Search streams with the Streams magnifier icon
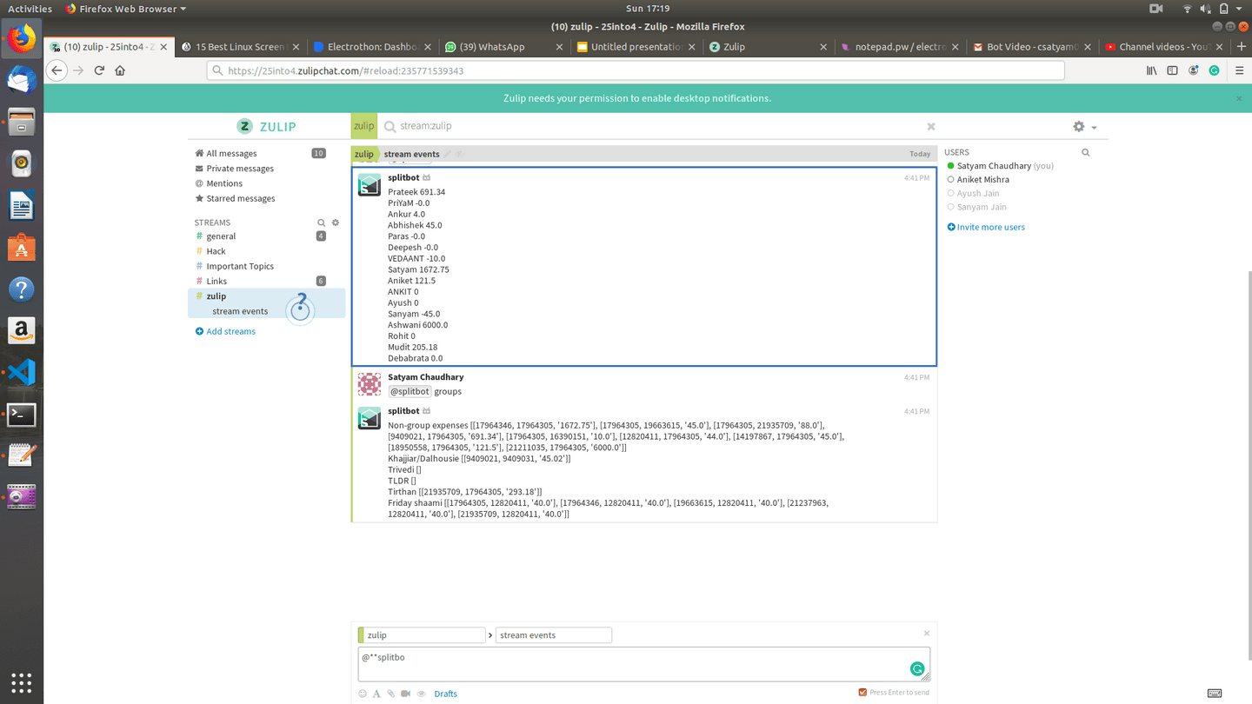 pos(321,223)
